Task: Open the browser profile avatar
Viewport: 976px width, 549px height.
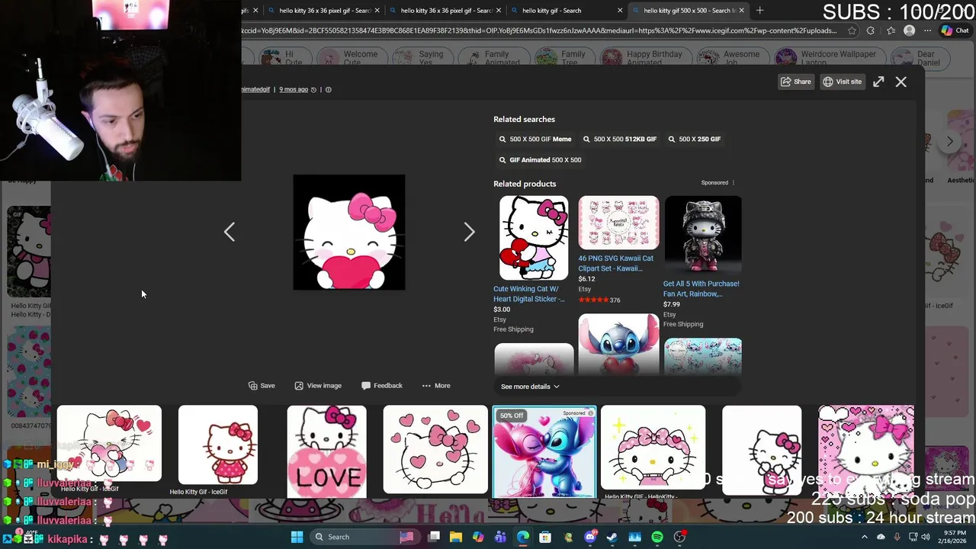Action: pyautogui.click(x=909, y=31)
